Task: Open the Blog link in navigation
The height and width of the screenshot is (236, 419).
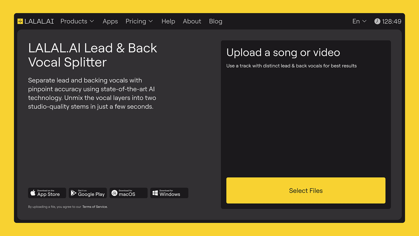Action: [216, 21]
